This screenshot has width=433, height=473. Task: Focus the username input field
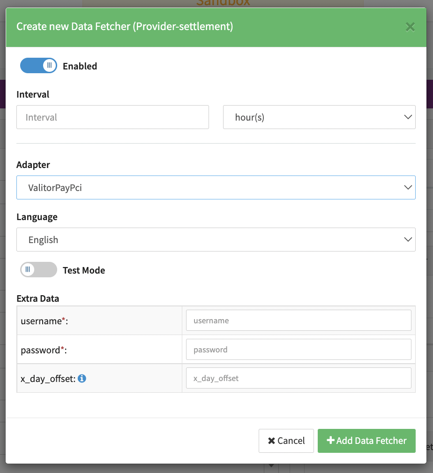click(x=299, y=321)
